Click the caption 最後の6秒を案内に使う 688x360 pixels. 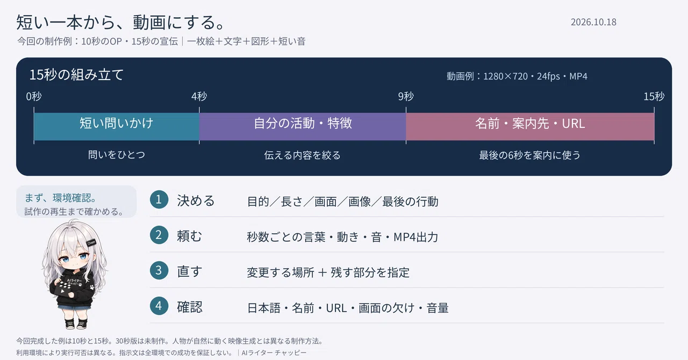(530, 155)
